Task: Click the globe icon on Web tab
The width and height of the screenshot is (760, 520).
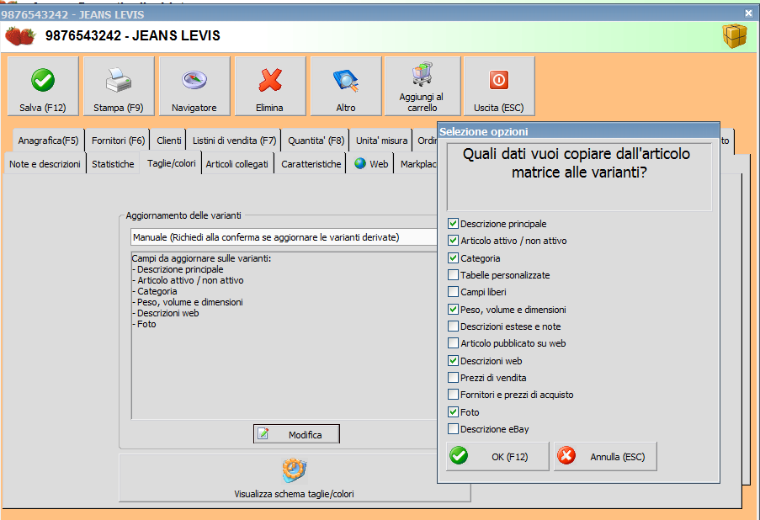Action: pos(360,163)
